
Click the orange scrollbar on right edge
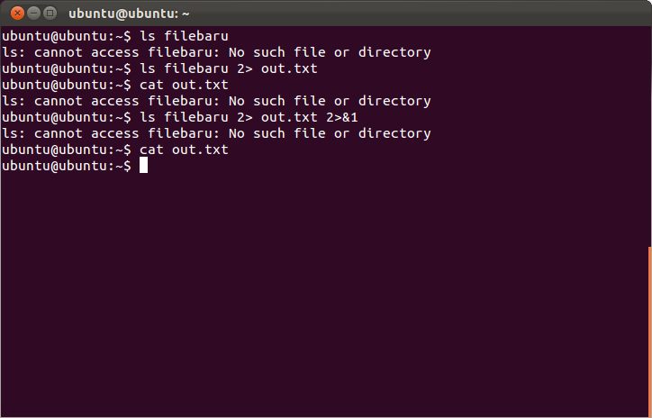tap(650, 332)
